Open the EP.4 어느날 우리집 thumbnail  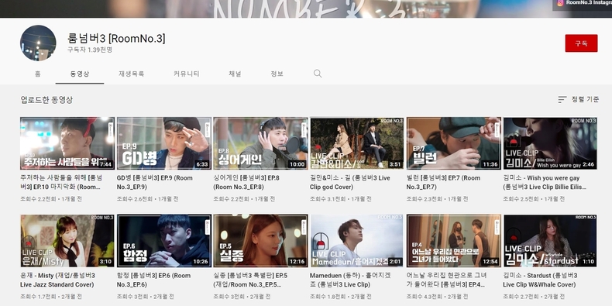[x=453, y=240]
